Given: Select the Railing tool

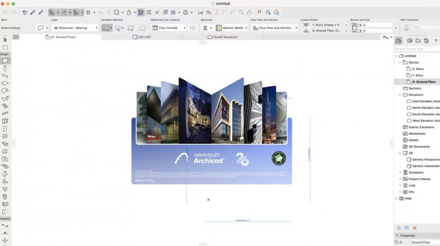Looking at the screenshot, I should [x=5, y=114].
